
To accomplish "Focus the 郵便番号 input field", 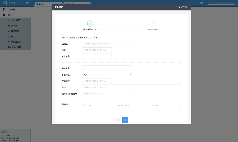I will pyautogui.click(x=107, y=68).
